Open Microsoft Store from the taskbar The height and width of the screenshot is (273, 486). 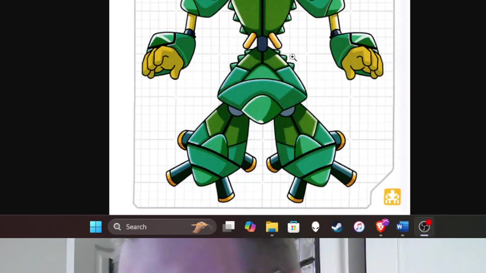click(x=293, y=227)
